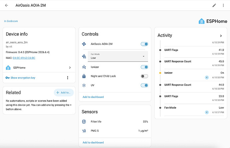Click the 1 µg/m³ PM2.5 value

[143, 131]
